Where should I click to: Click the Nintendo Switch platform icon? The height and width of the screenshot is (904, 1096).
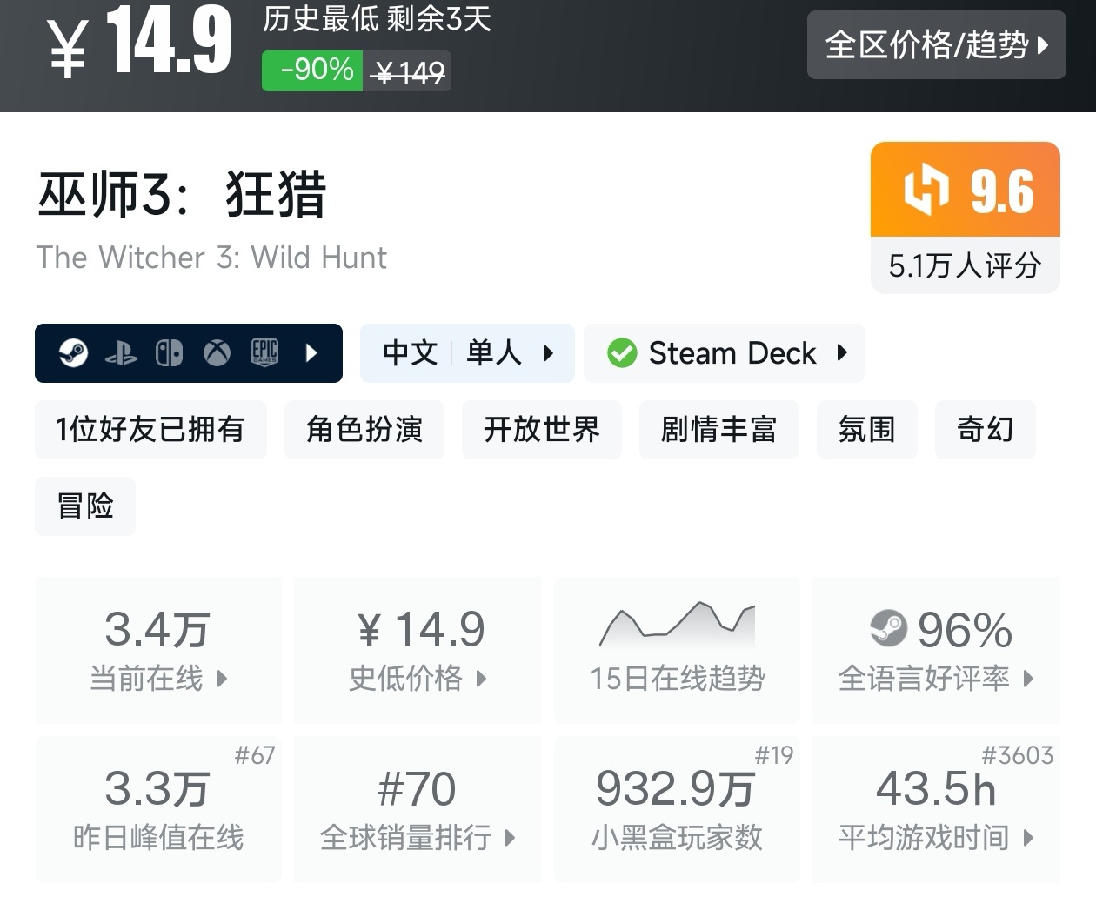tap(169, 353)
